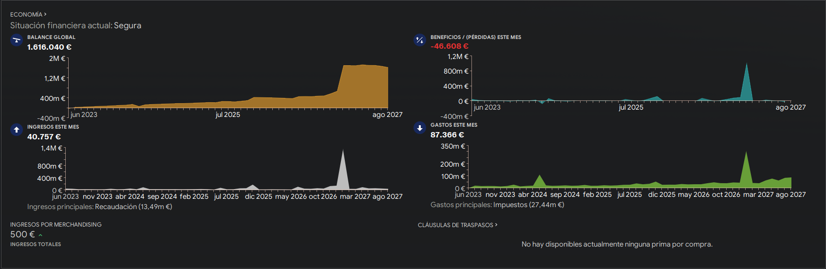Click 'Ingresos principales: Recaudación (13,49m €)'
The width and height of the screenshot is (826, 269).
coord(100,207)
